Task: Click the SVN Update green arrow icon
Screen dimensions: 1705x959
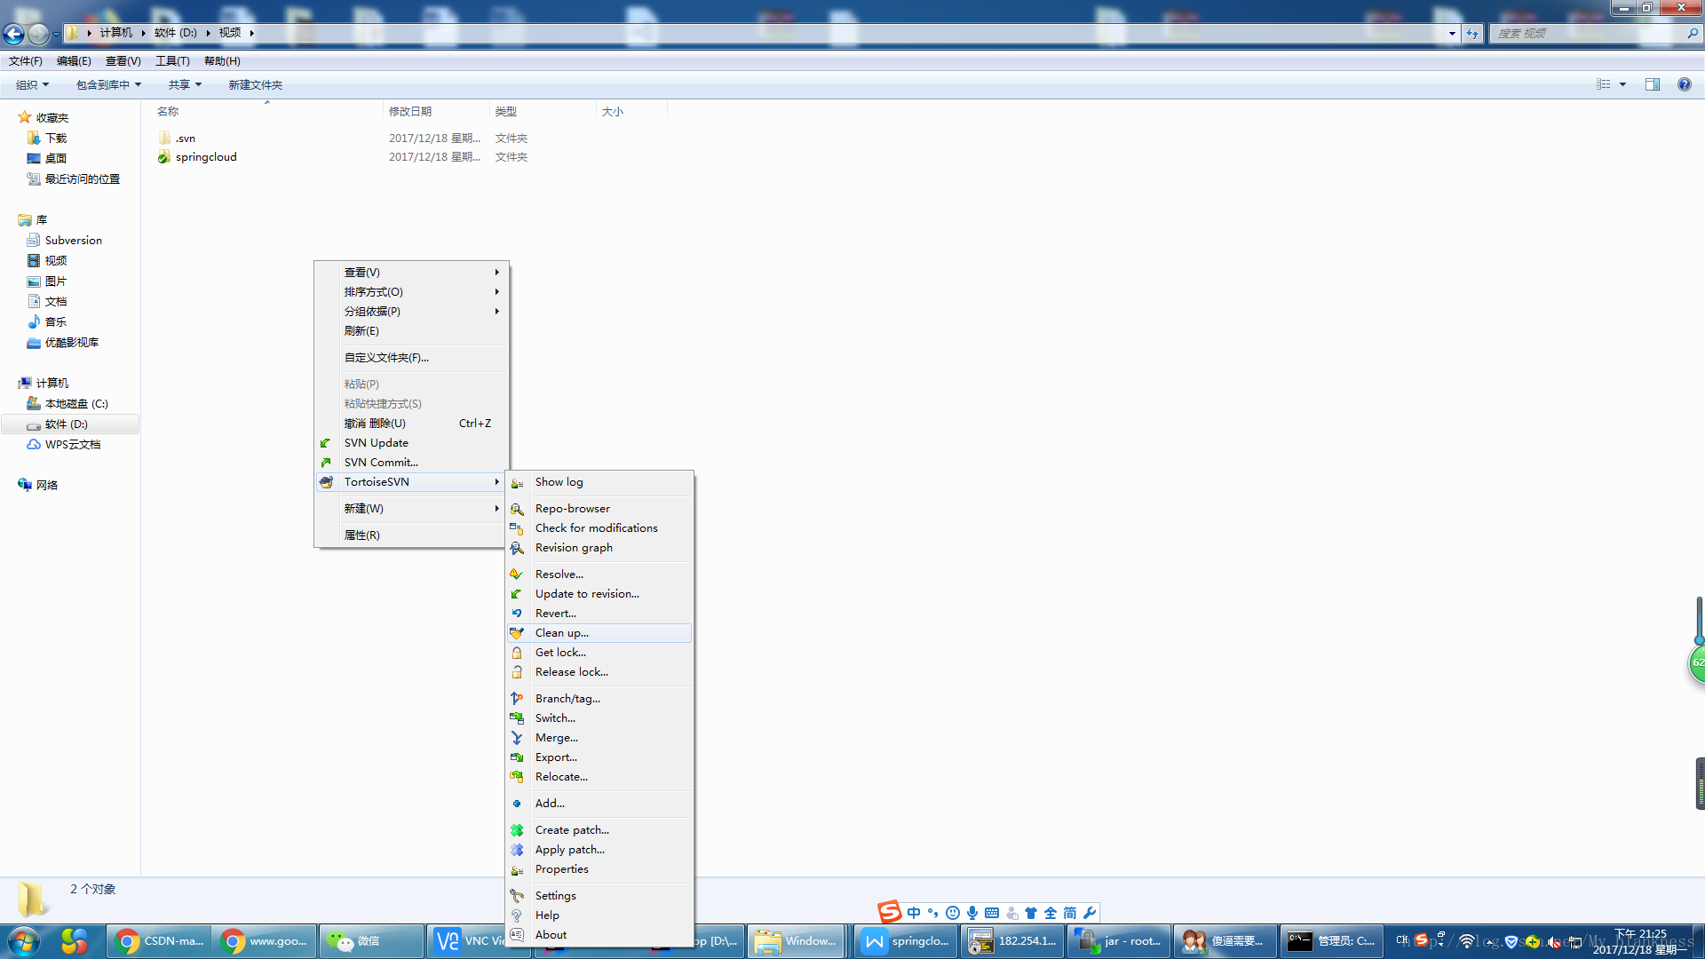Action: click(326, 443)
